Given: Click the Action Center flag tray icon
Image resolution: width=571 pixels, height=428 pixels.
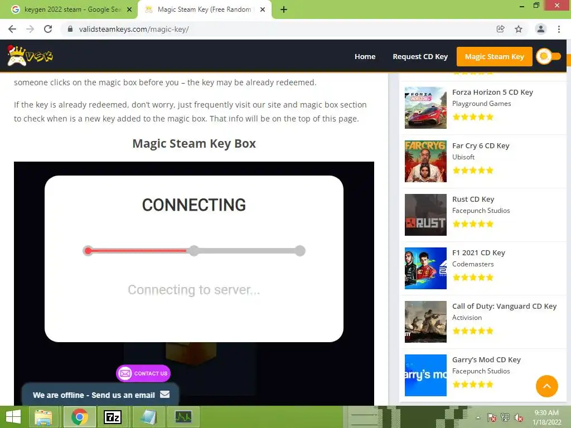Looking at the screenshot, I should (492, 417).
